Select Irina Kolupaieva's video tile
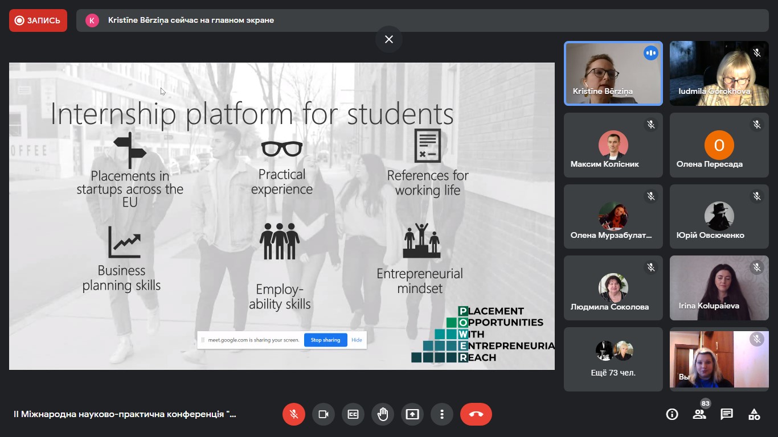The width and height of the screenshot is (778, 437). [719, 288]
